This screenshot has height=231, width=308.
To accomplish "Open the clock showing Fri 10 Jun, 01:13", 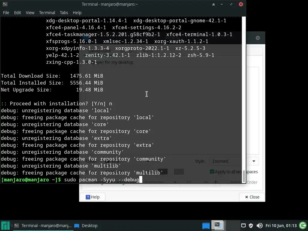I will [281, 226].
